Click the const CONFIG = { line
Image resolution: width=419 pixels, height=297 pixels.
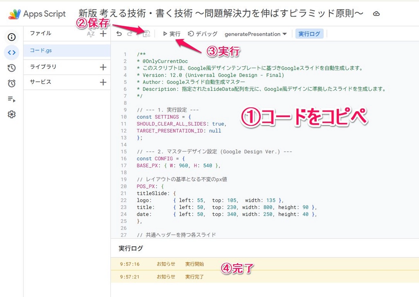[160, 159]
